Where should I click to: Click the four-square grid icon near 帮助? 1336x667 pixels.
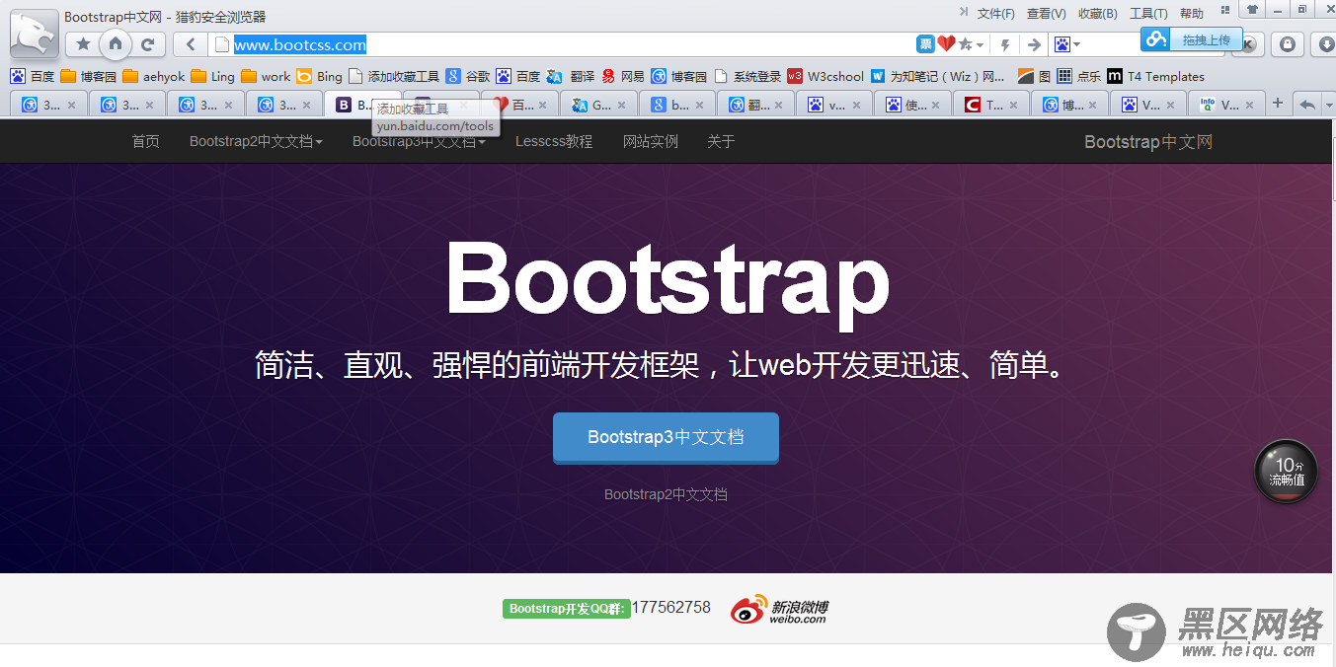coord(1225,9)
